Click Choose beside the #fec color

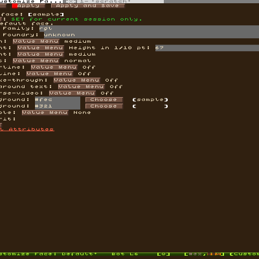pyautogui.click(x=104, y=100)
